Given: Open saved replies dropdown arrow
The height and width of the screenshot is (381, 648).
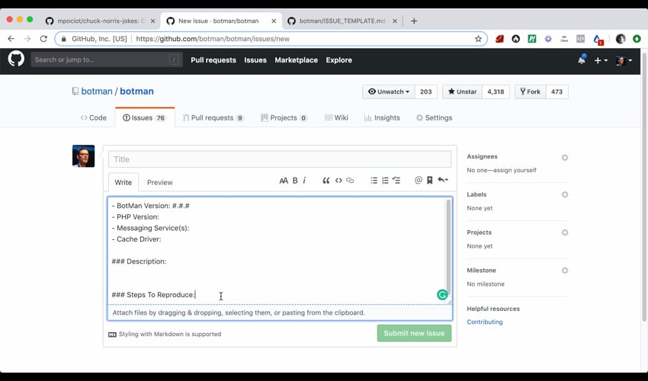Looking at the screenshot, I should 443,180.
